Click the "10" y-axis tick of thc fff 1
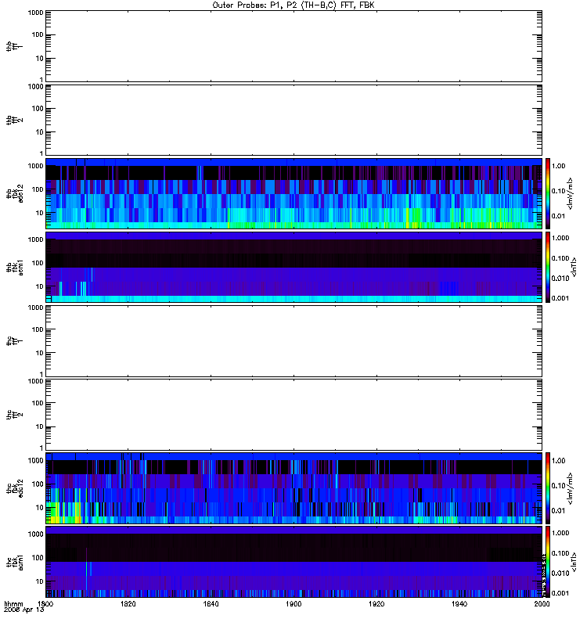This screenshot has height=626, width=587. pos(40,353)
